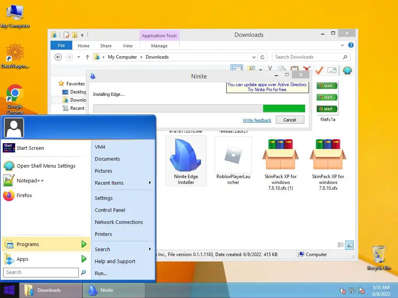Open the Customize Quick Access Toolbar arrow
Viewport: 398px width, 298px height.
point(82,35)
